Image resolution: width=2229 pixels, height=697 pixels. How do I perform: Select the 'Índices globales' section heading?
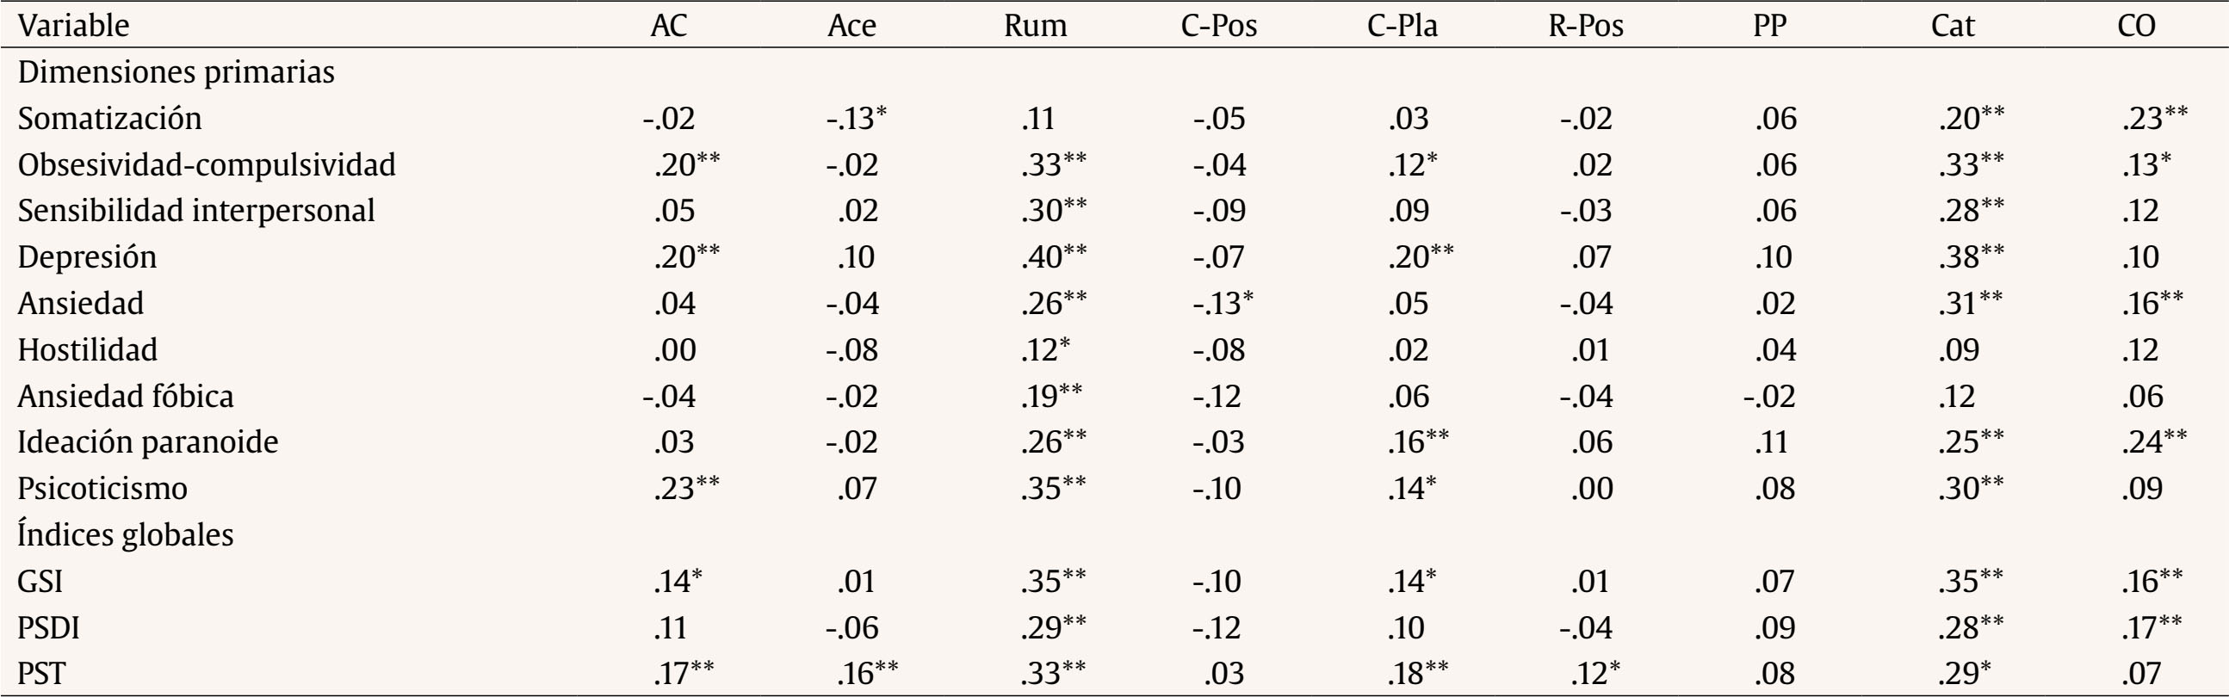pyautogui.click(x=126, y=534)
